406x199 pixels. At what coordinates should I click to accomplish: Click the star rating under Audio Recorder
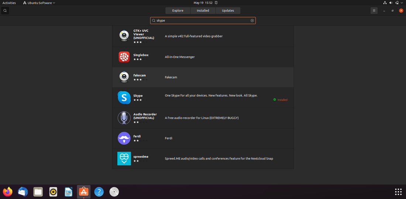click(141, 122)
